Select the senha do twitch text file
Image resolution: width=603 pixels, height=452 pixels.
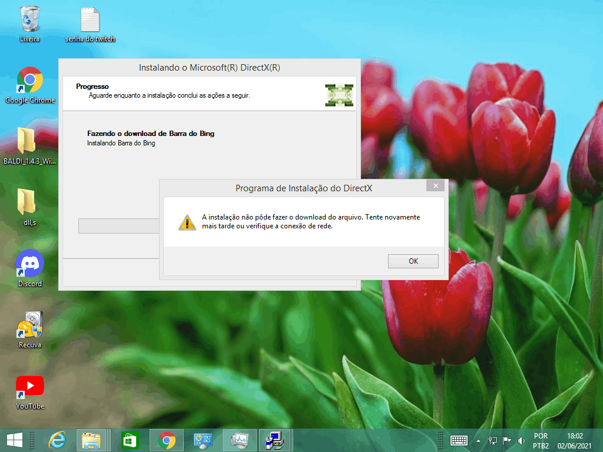point(90,24)
